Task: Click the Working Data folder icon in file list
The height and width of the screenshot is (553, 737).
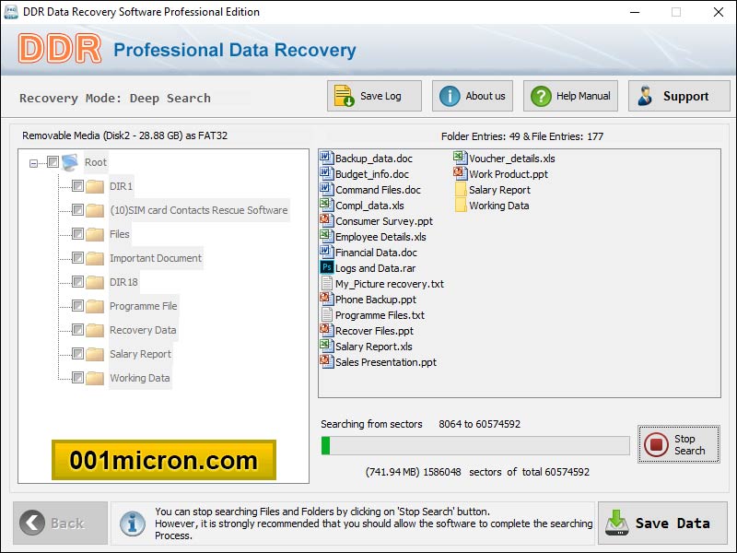Action: tap(461, 205)
